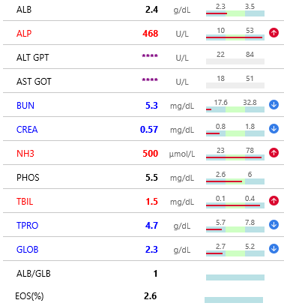Select the ALB test name
The height and width of the screenshot is (306, 284).
pyautogui.click(x=24, y=10)
